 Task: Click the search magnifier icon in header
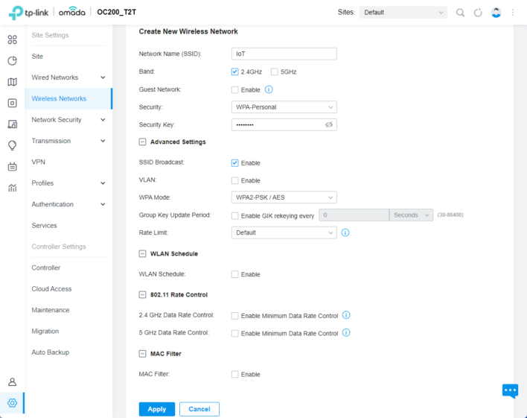point(460,13)
